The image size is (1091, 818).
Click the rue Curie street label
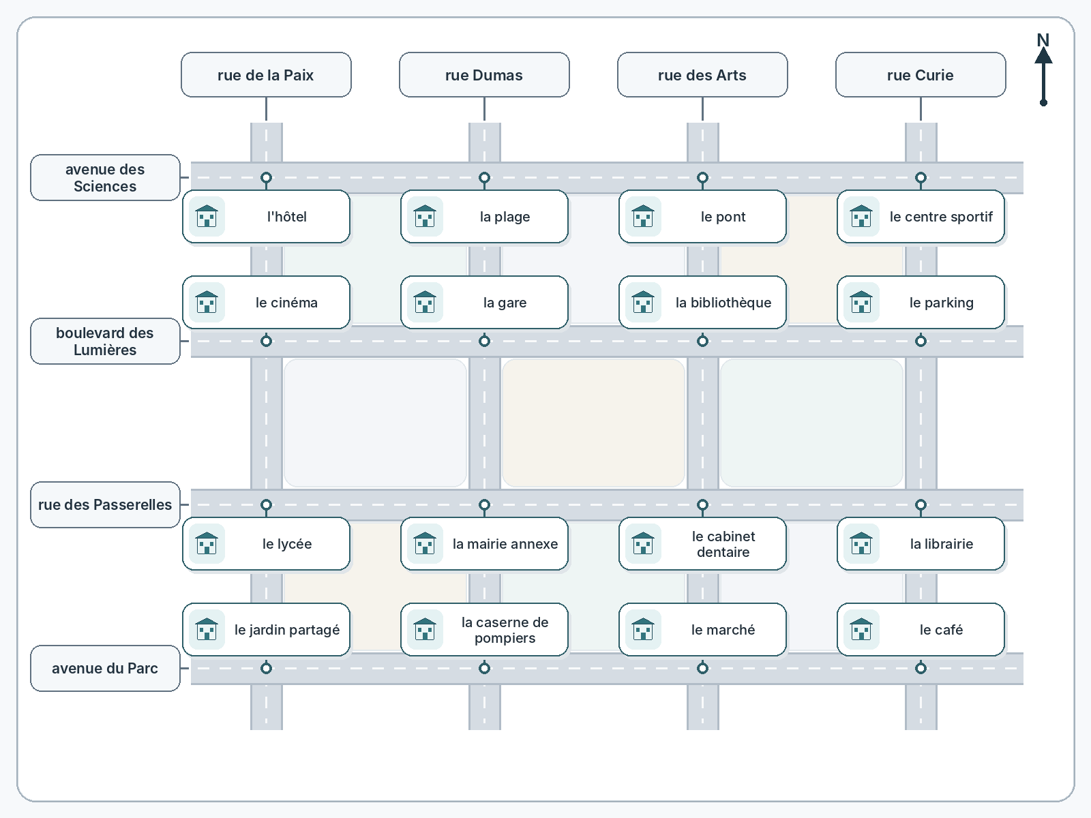pos(921,75)
